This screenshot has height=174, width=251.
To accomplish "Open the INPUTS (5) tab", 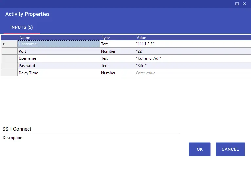I will 22,27.
